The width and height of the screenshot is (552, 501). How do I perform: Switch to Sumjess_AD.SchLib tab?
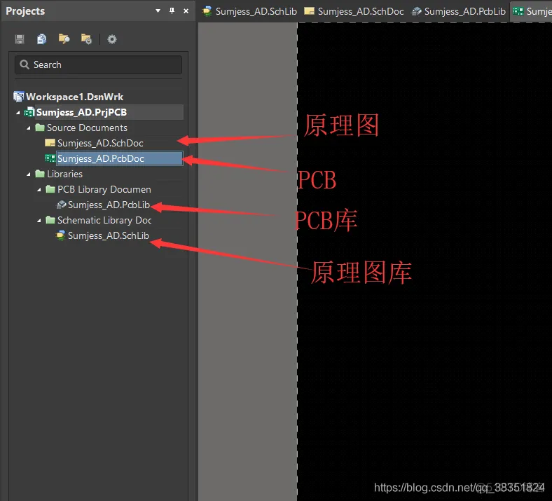tap(250, 11)
